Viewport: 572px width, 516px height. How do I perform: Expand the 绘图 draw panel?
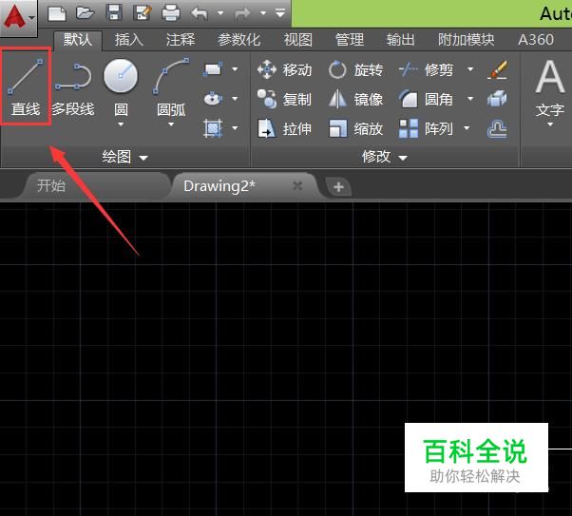124,157
